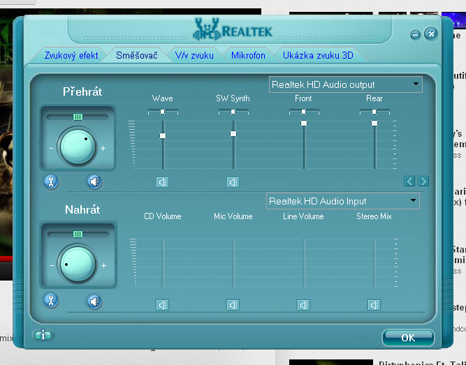466x365 pixels.
Task: Click the Front balance slider
Action: coord(304,112)
